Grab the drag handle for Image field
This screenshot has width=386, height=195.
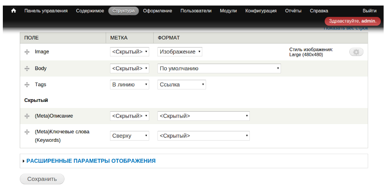point(27,52)
